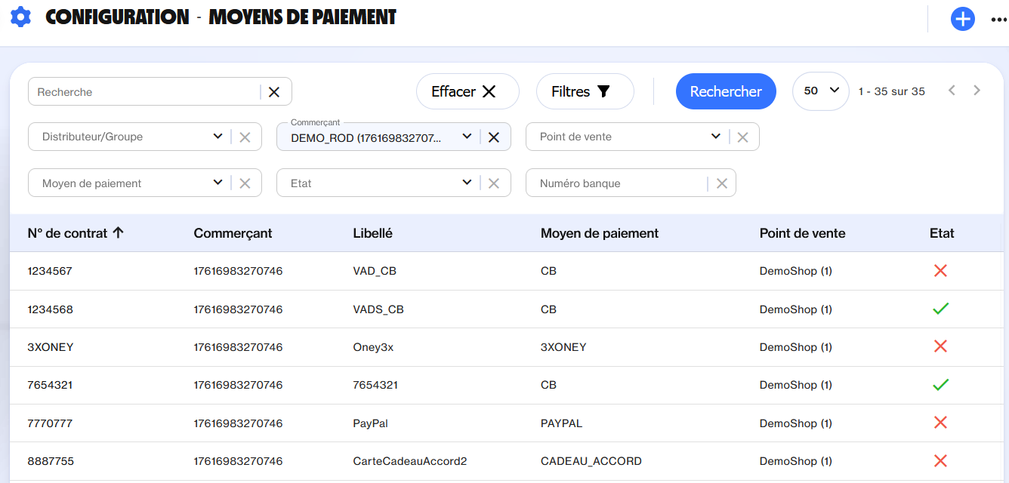
Task: Clear the Recherche search field with X
Action: click(x=274, y=92)
